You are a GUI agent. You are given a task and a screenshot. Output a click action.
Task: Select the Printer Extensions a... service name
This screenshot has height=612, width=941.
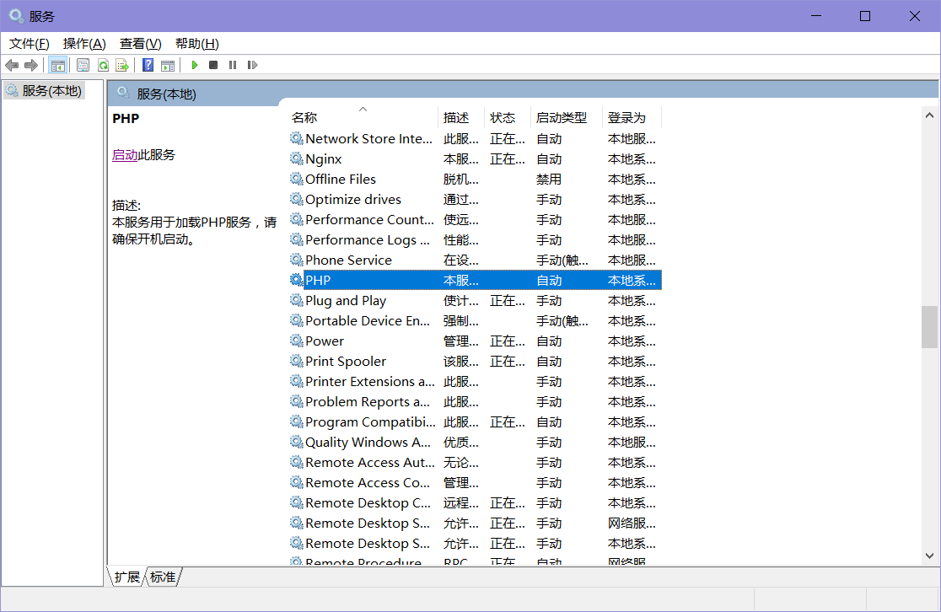point(369,382)
